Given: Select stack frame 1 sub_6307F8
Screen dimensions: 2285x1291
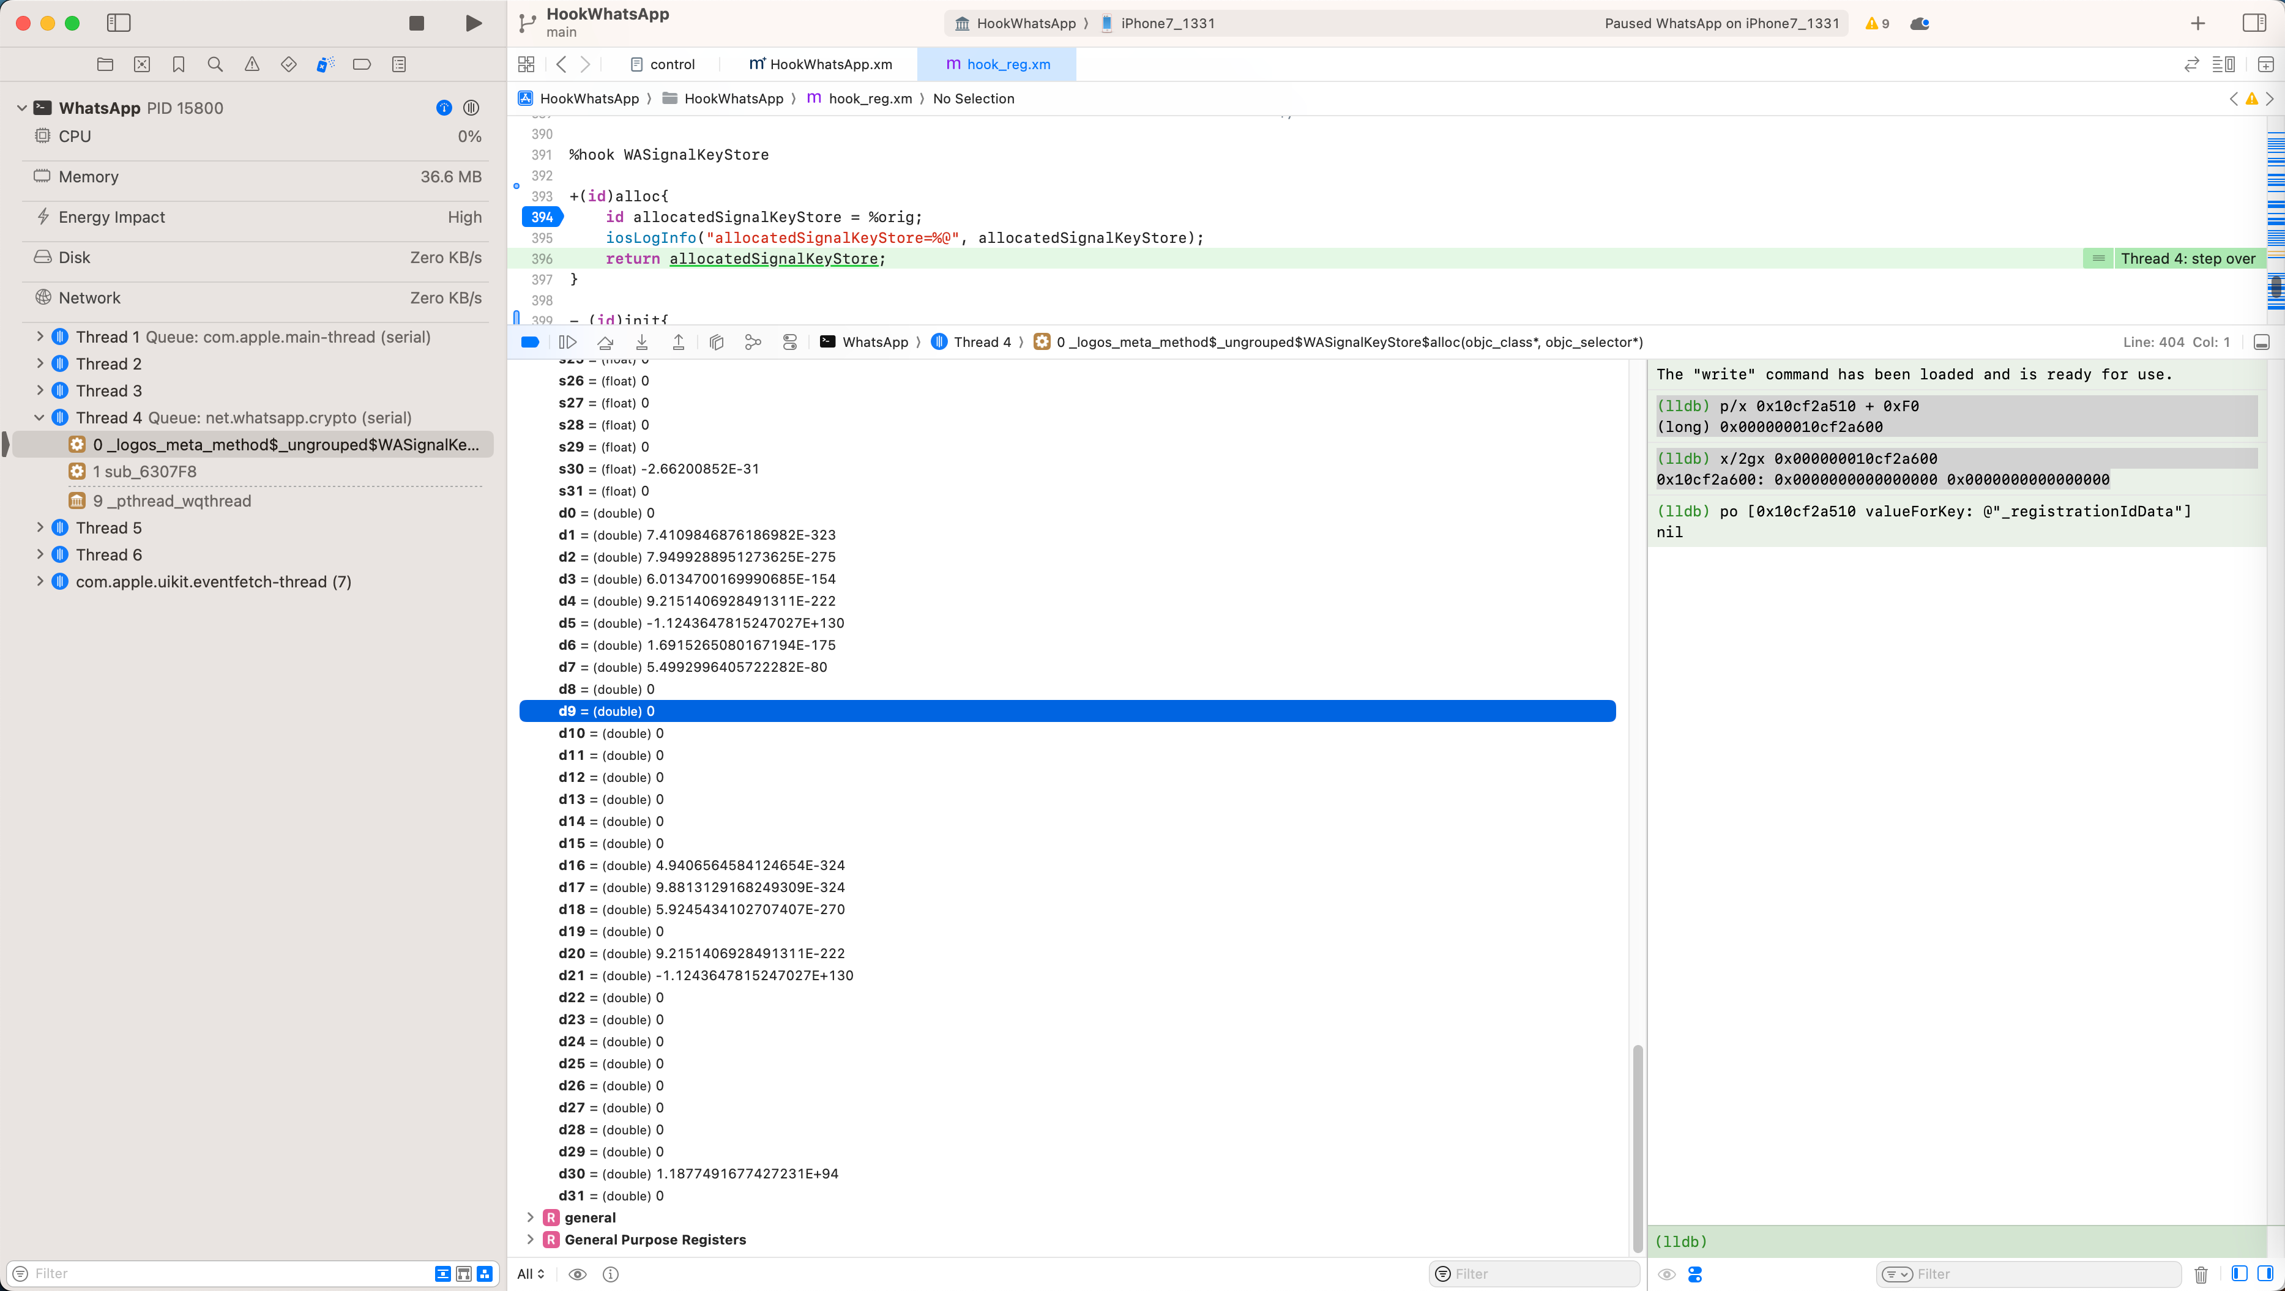Looking at the screenshot, I should [x=144, y=472].
